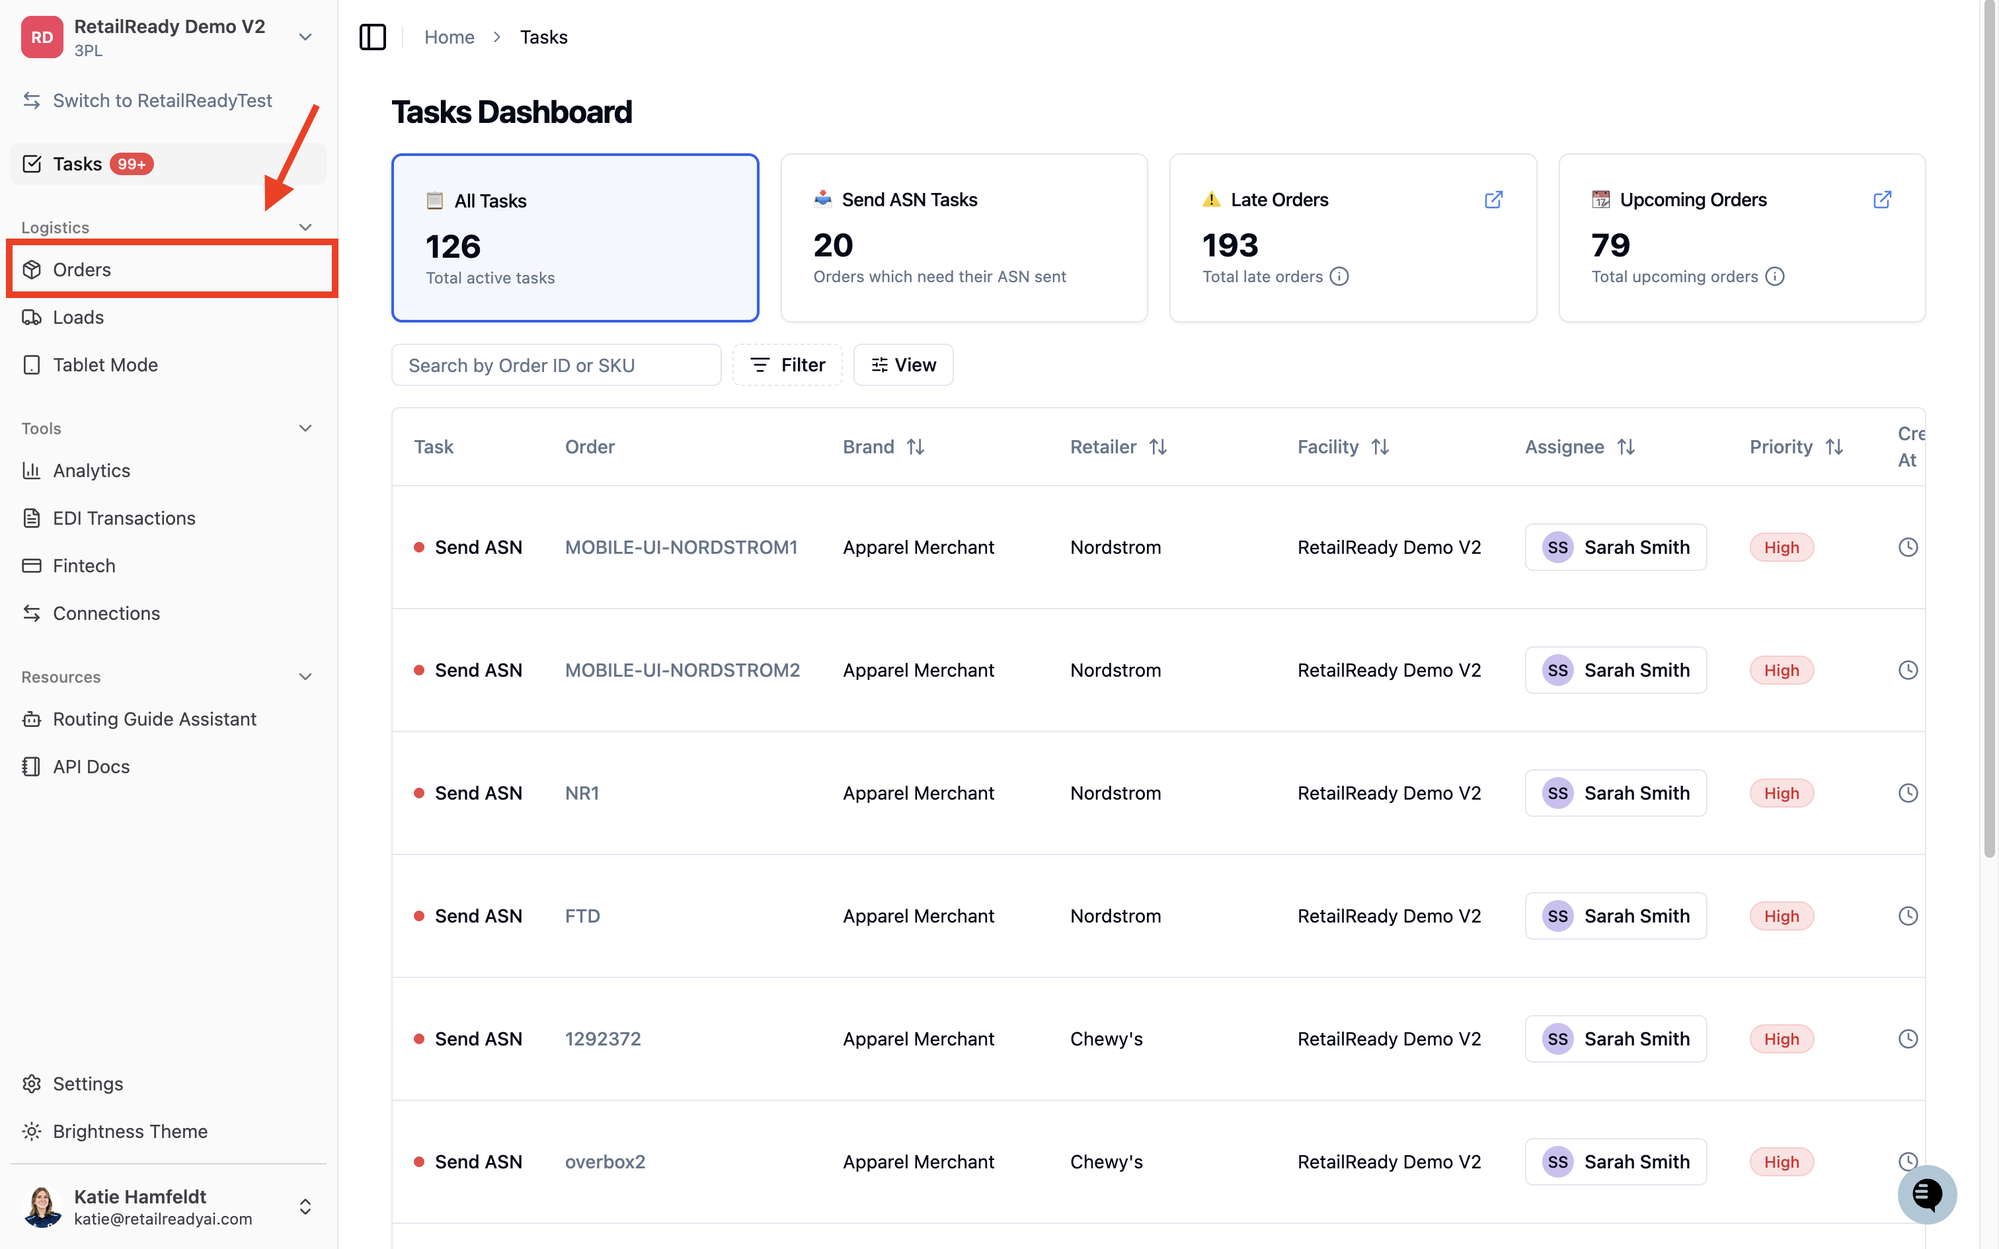
Task: Open the chat support bubble
Action: point(1926,1193)
